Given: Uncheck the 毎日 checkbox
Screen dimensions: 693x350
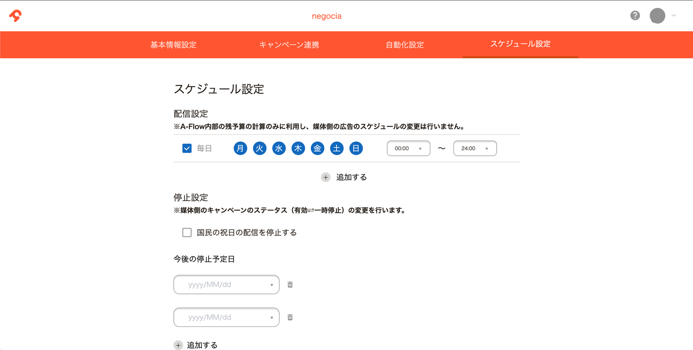Looking at the screenshot, I should tap(187, 149).
